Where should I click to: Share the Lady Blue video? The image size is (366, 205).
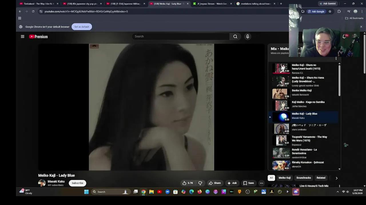[x=215, y=183]
